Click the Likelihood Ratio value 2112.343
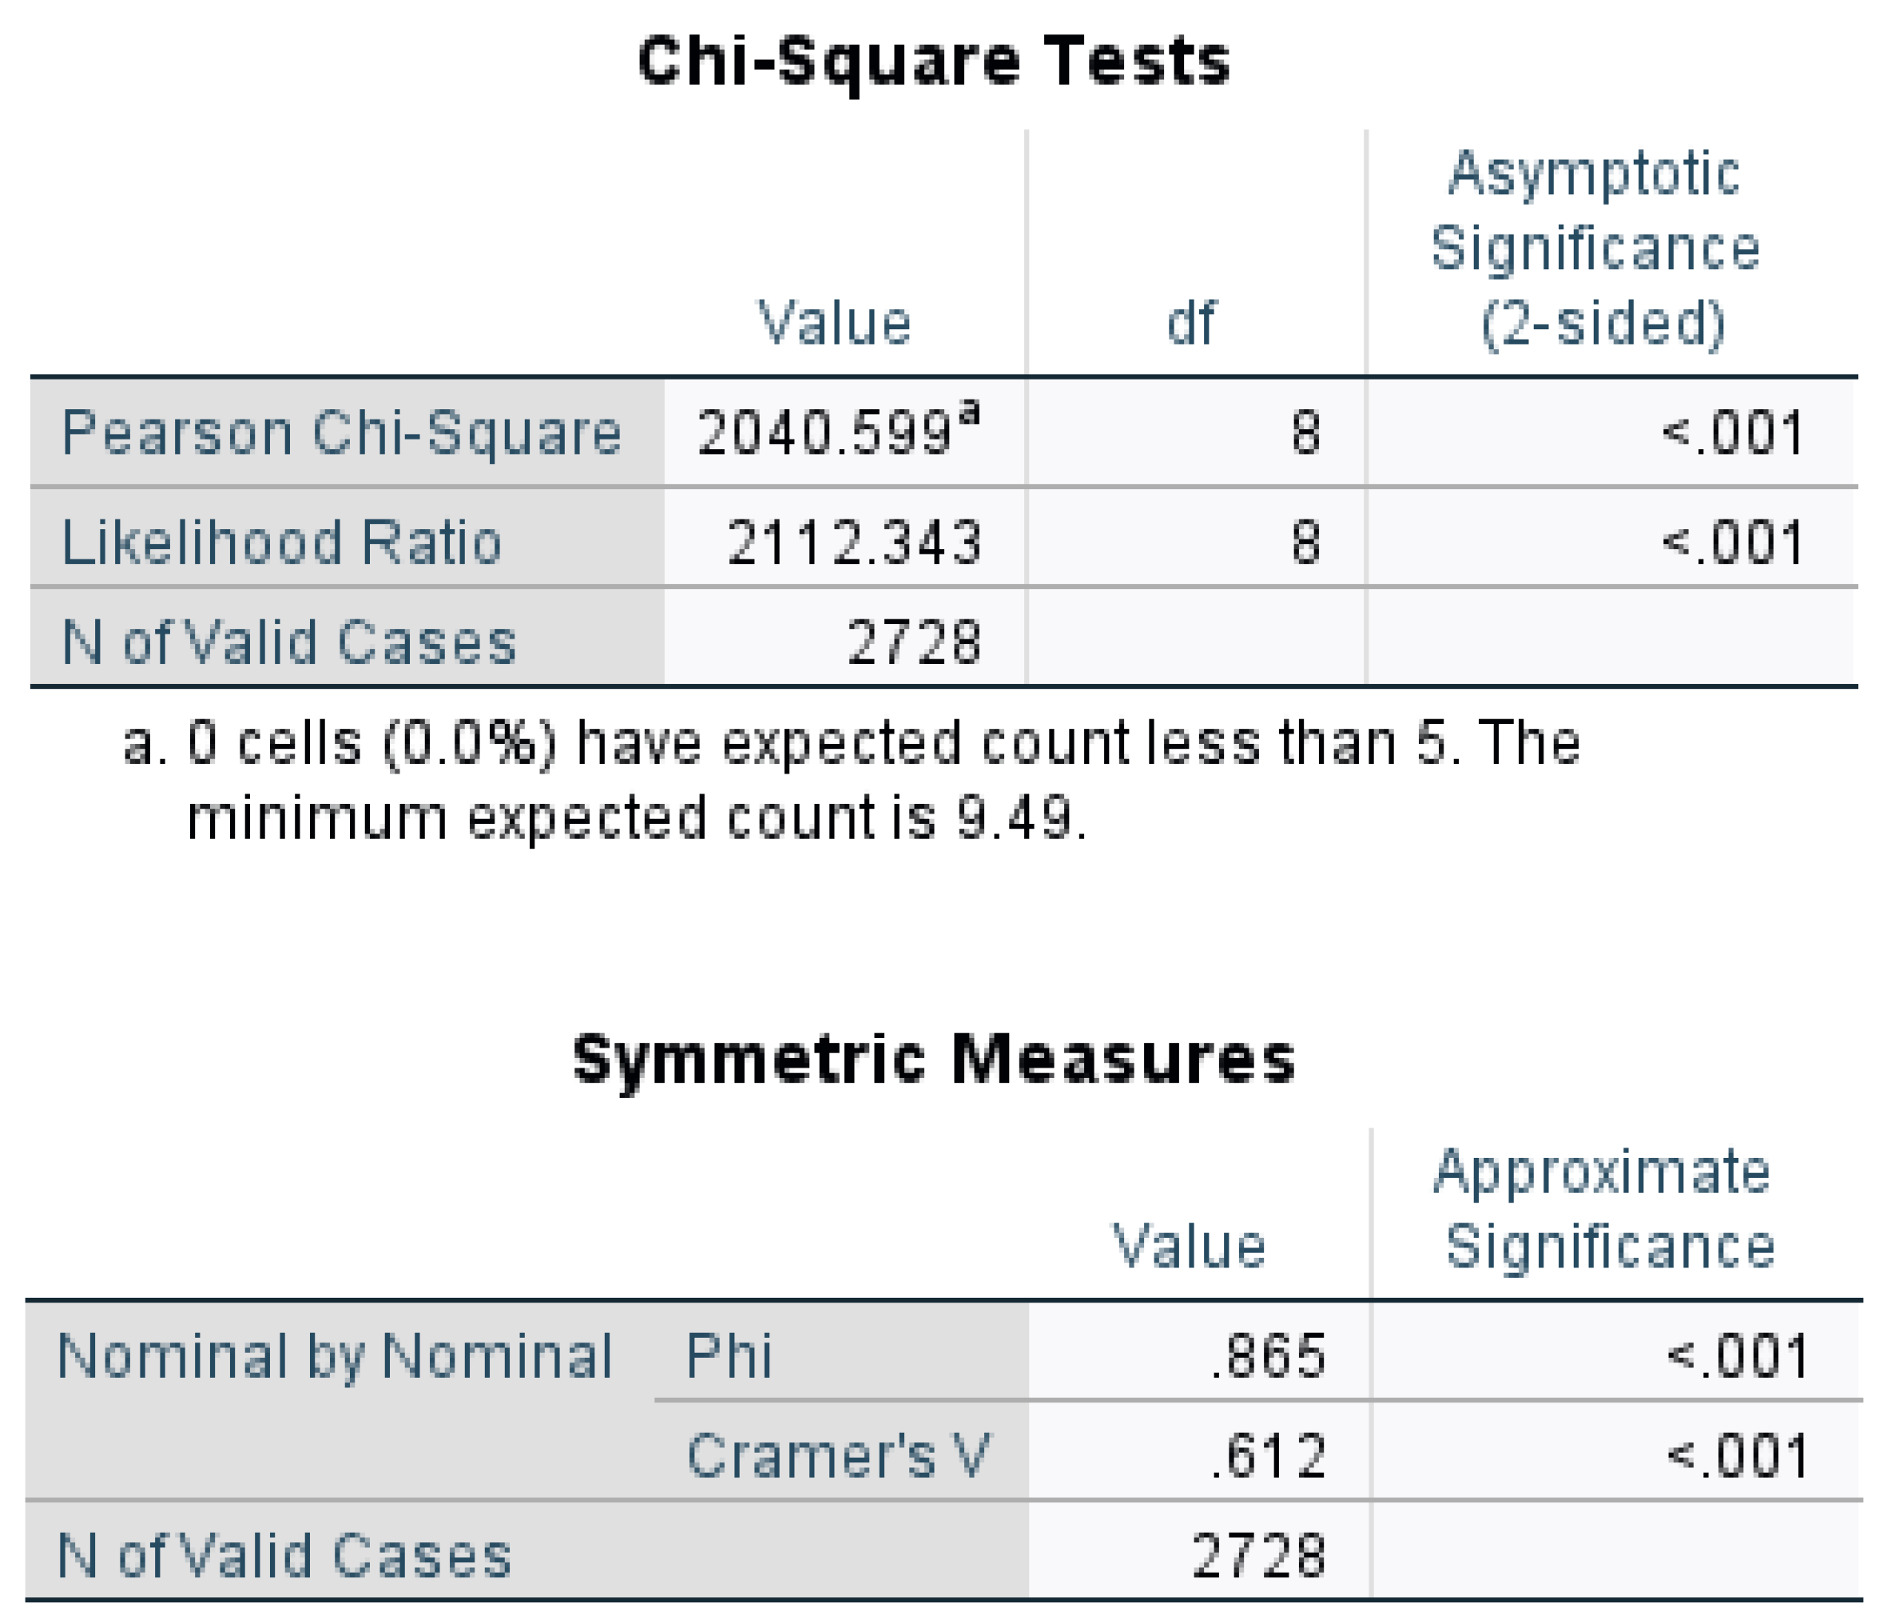1887x1623 pixels. 853,543
